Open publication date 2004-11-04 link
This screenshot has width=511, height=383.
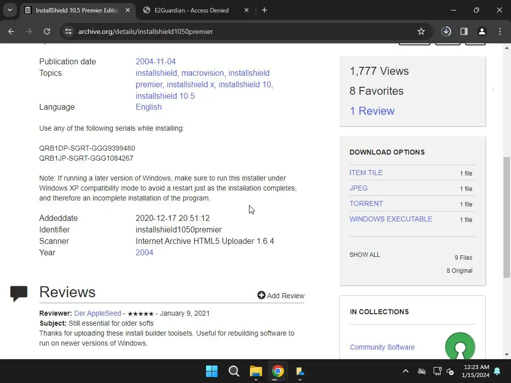tap(156, 61)
